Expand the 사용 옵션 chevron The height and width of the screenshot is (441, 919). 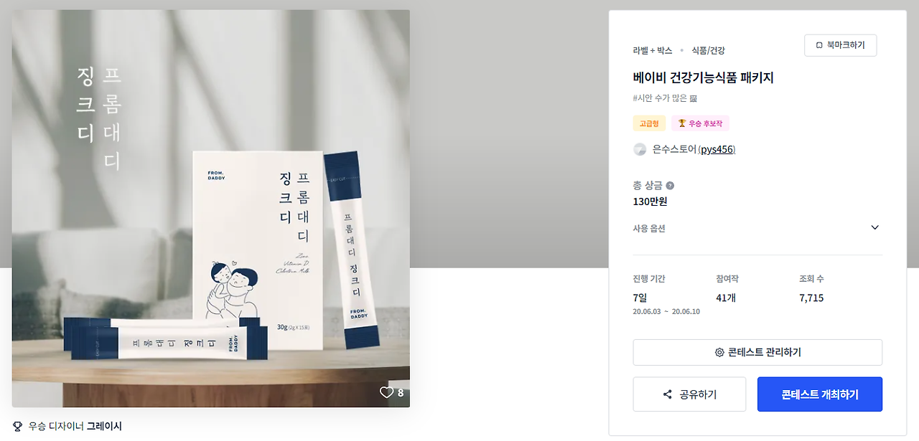874,228
